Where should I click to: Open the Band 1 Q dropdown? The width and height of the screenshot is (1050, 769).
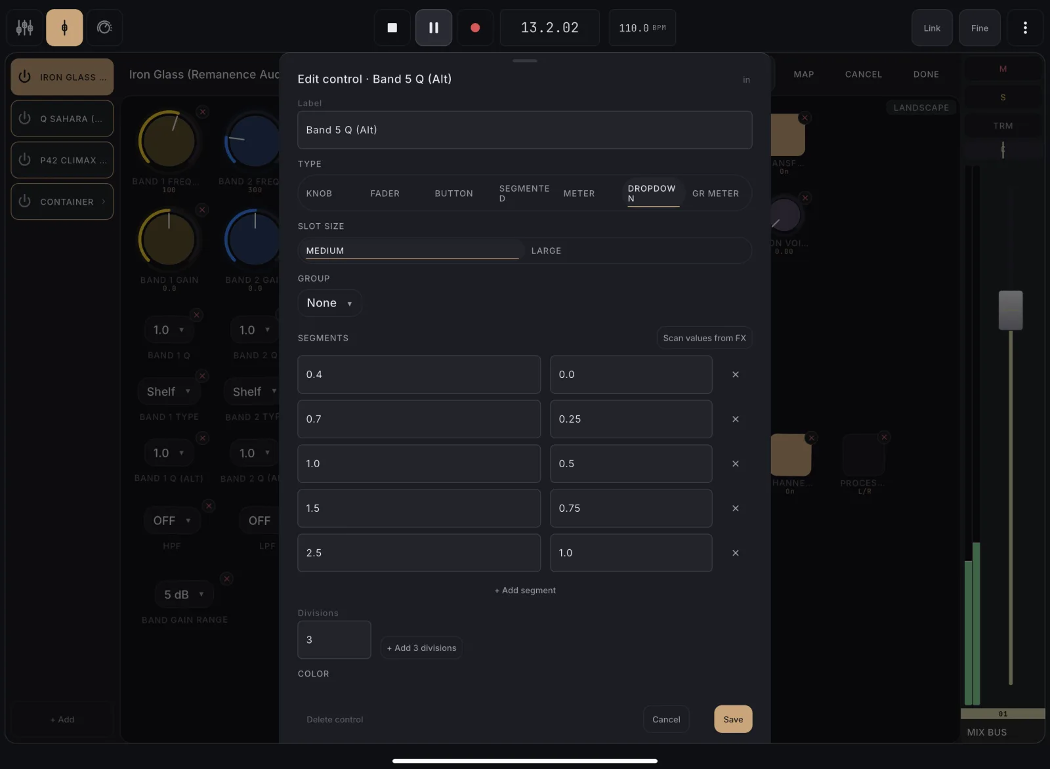click(x=169, y=330)
